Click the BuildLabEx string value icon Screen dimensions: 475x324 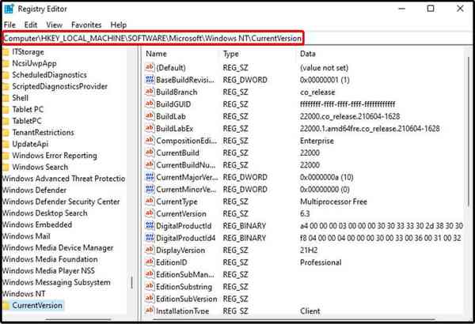[x=150, y=128]
